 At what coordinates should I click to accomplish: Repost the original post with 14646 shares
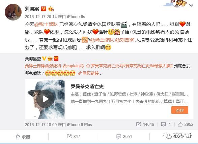(x=145, y=124)
